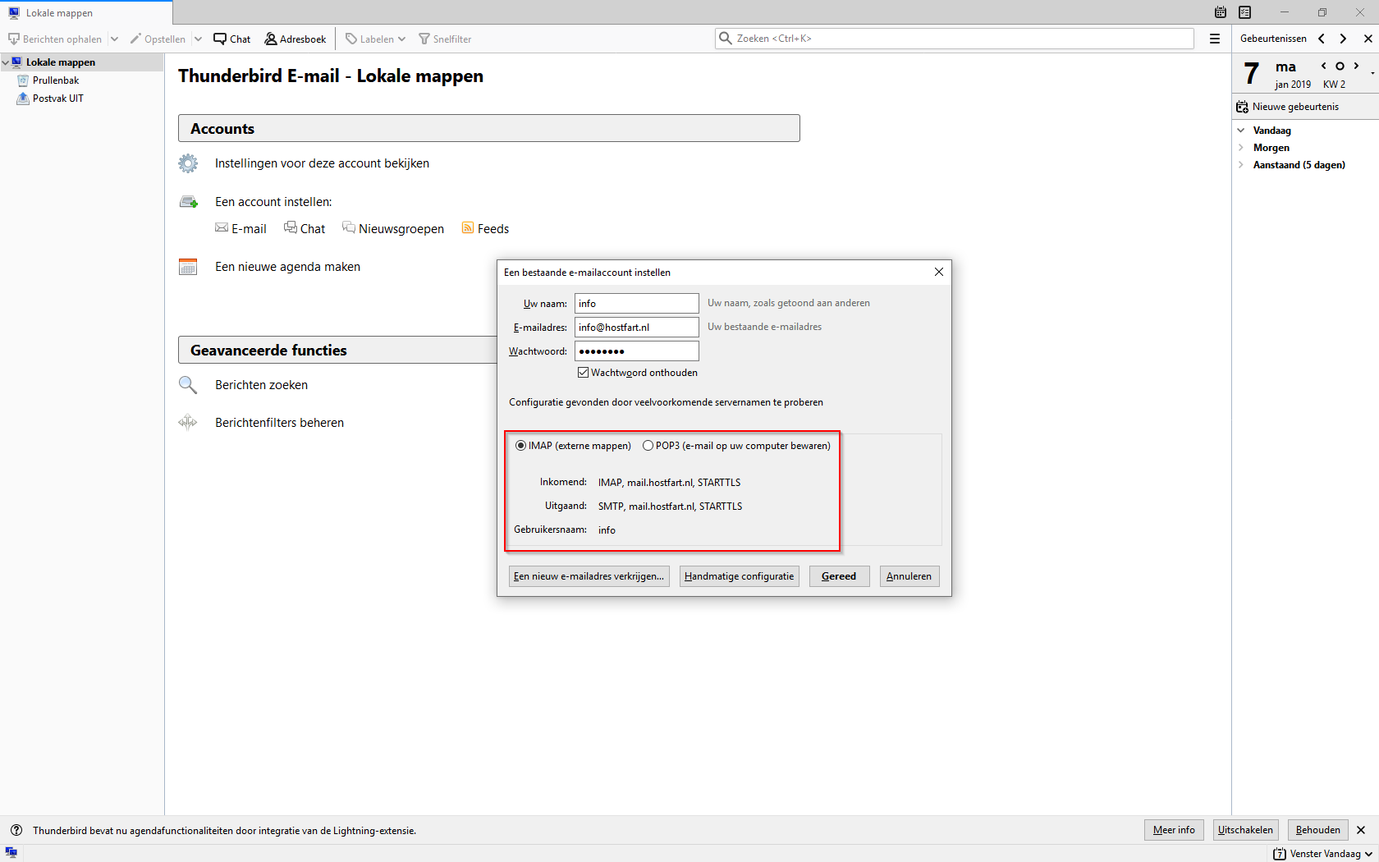Image resolution: width=1379 pixels, height=862 pixels.
Task: Click the mini-day previous arrow
Action: click(x=1323, y=66)
